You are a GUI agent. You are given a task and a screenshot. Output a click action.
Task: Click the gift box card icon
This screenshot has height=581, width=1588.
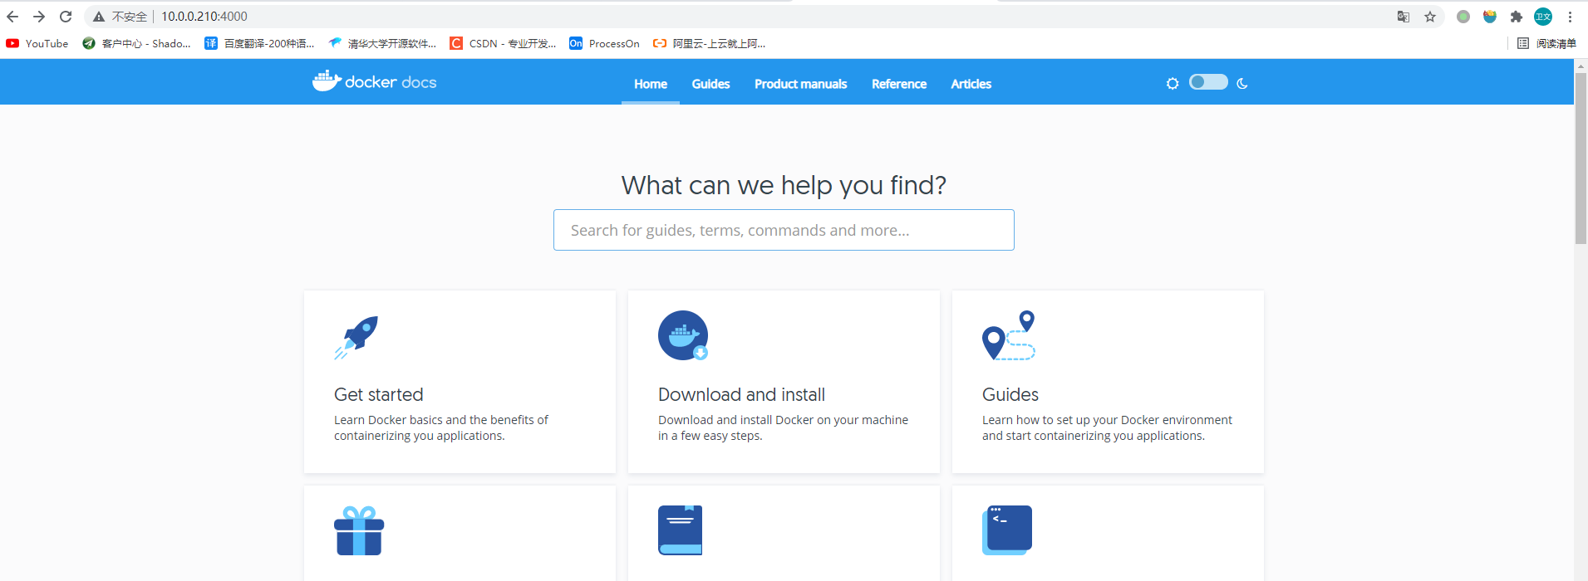pos(359,530)
